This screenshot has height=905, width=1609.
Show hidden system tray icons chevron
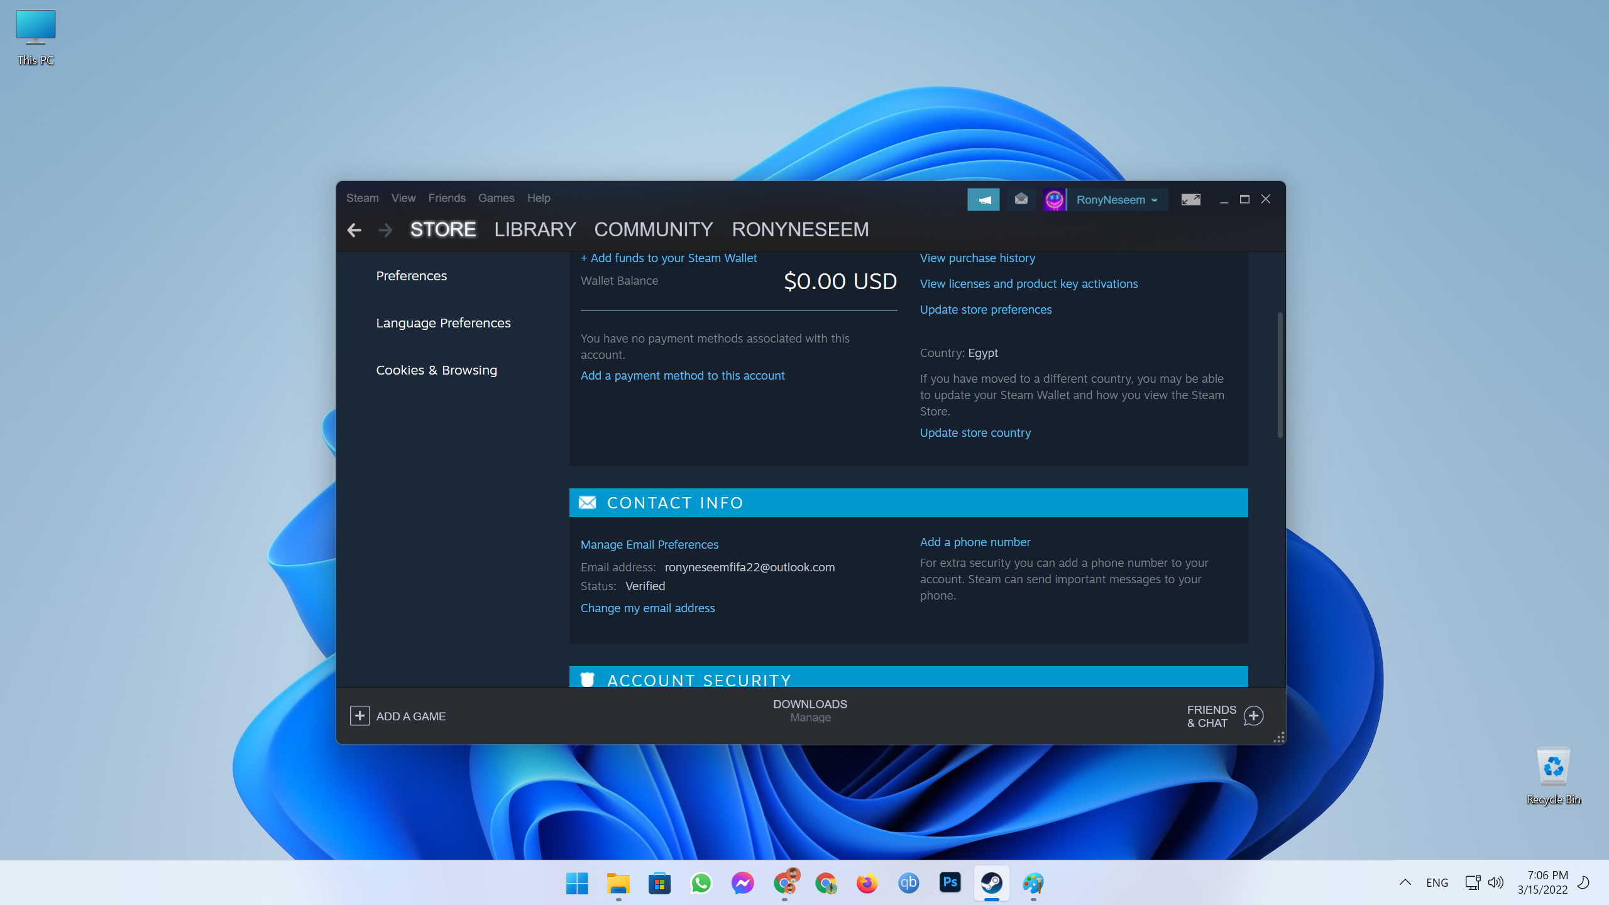[x=1405, y=882]
